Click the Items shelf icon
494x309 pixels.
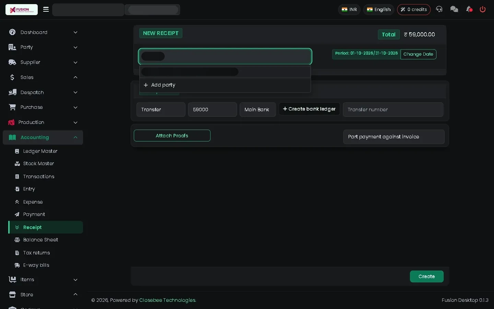[12, 279]
